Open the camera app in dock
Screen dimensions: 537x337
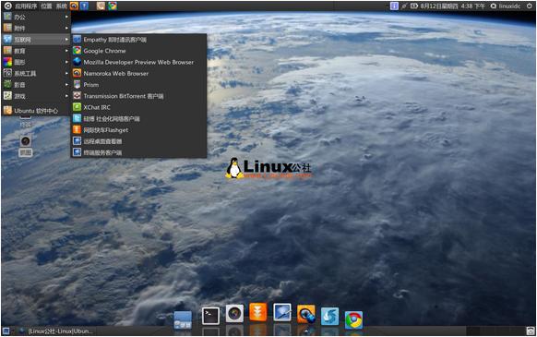click(x=234, y=313)
